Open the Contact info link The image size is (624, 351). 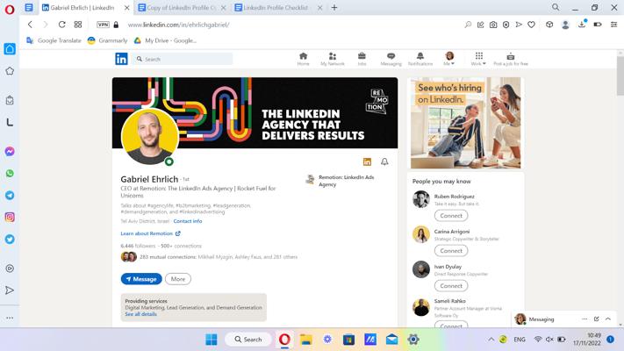click(188, 221)
